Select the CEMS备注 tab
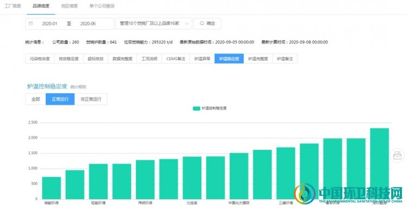This screenshot has width=408, height=210. pos(176,59)
